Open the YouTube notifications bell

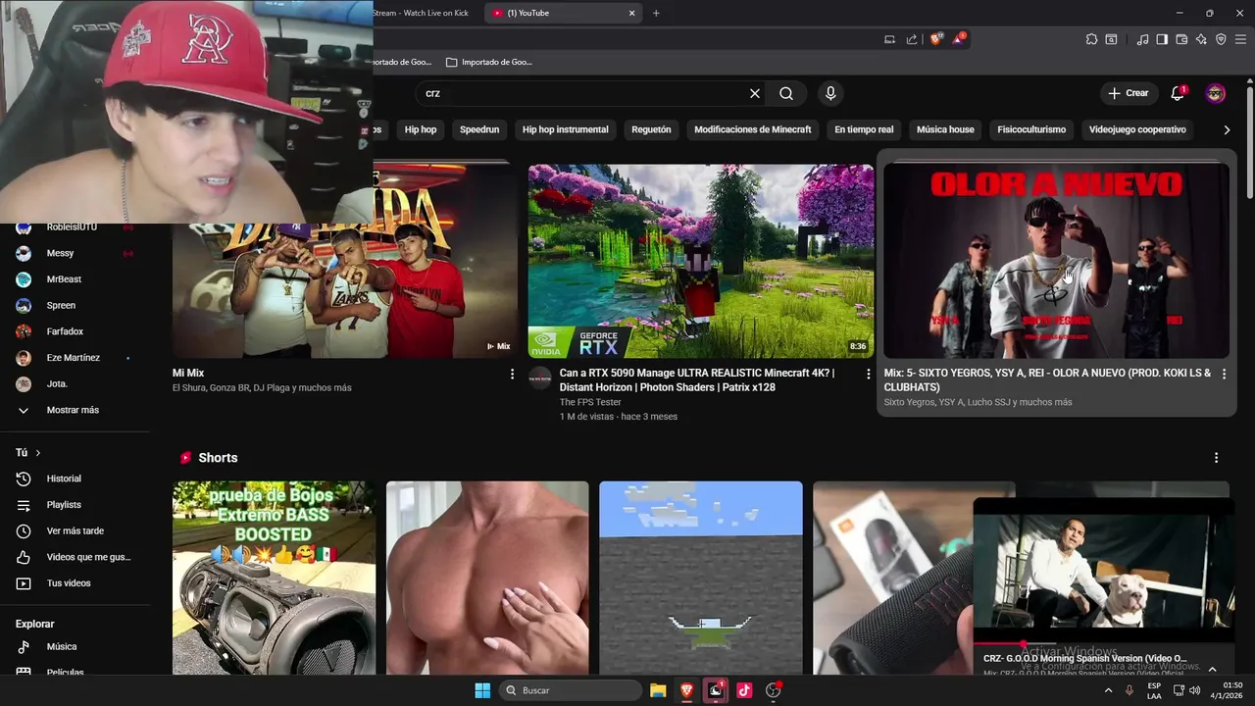point(1178,93)
